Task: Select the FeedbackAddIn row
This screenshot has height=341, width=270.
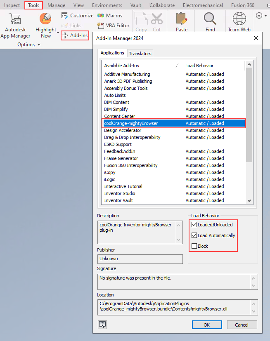Action: [173, 151]
